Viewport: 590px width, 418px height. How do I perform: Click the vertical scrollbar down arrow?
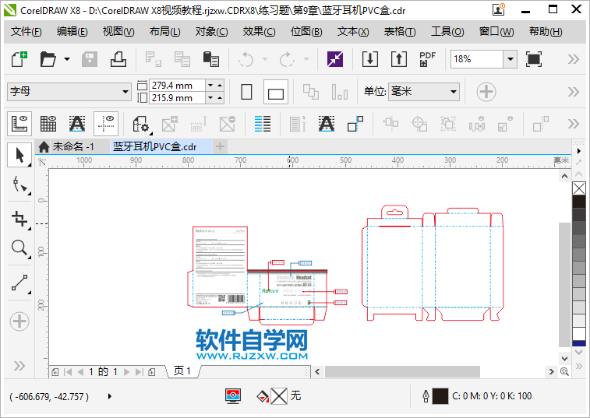tap(564, 358)
